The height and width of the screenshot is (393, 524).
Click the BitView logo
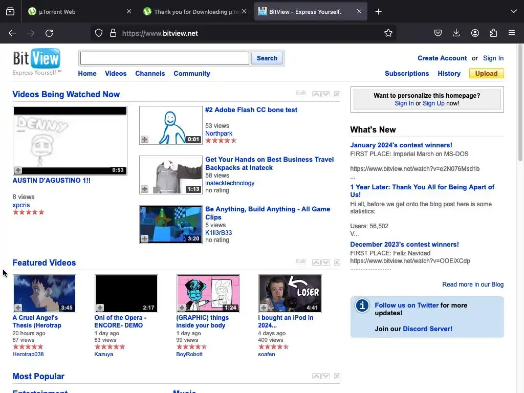(x=37, y=62)
